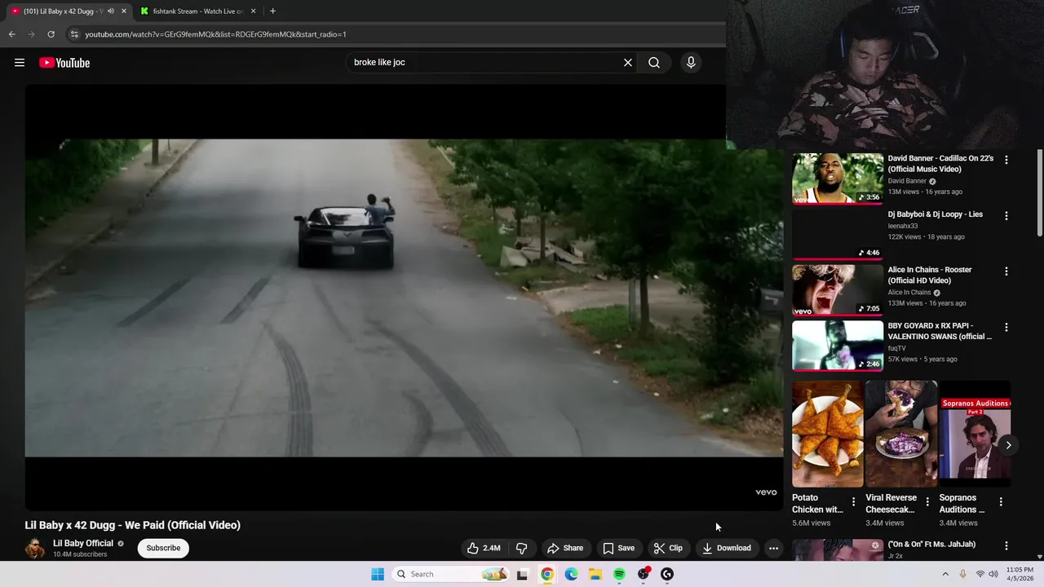Open the Lil Baby Official channel avatar
The image size is (1044, 587).
click(35, 548)
